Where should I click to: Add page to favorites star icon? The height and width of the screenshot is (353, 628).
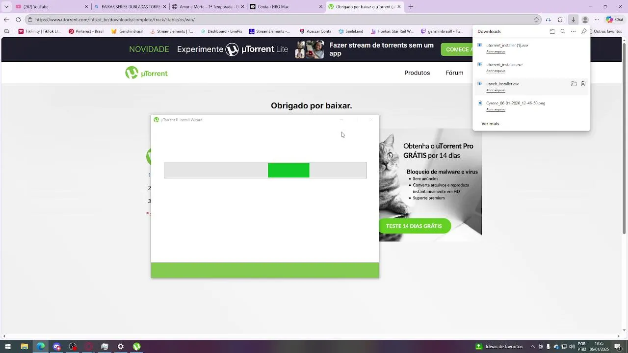coord(536,20)
